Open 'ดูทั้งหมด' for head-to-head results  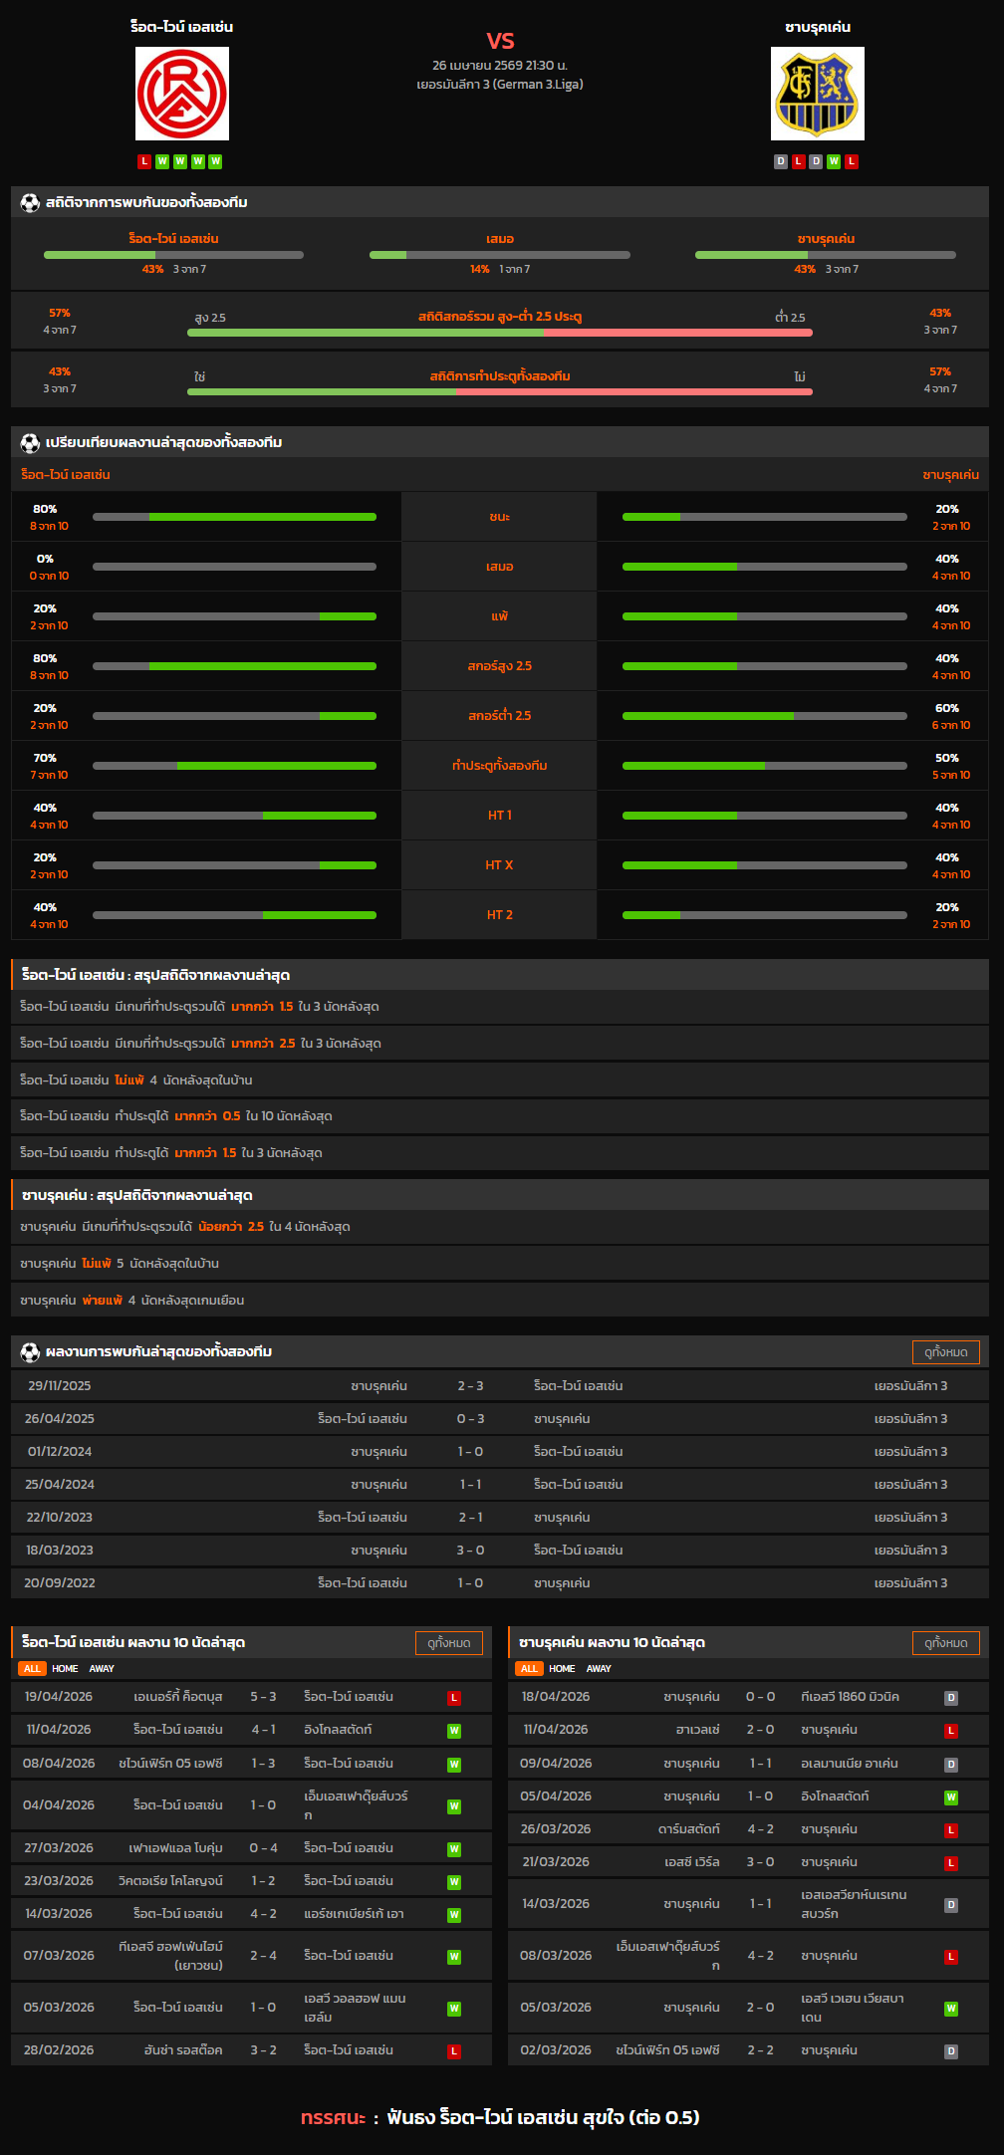coord(945,1352)
